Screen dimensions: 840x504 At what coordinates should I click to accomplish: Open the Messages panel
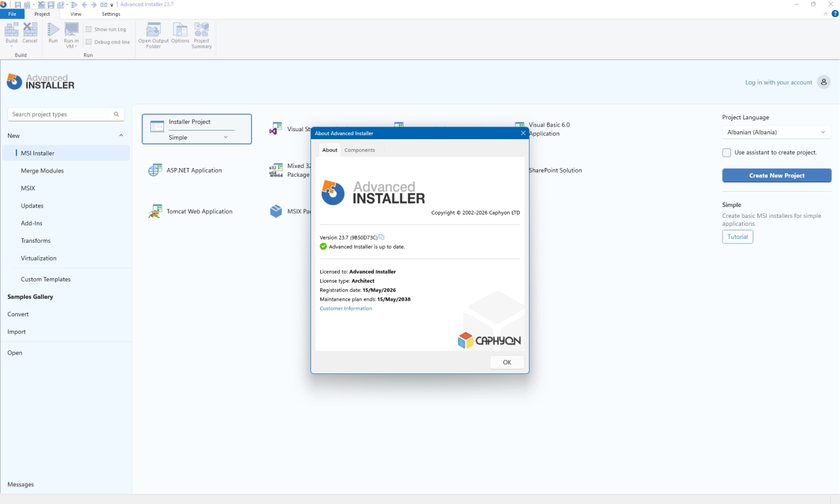[x=20, y=484]
